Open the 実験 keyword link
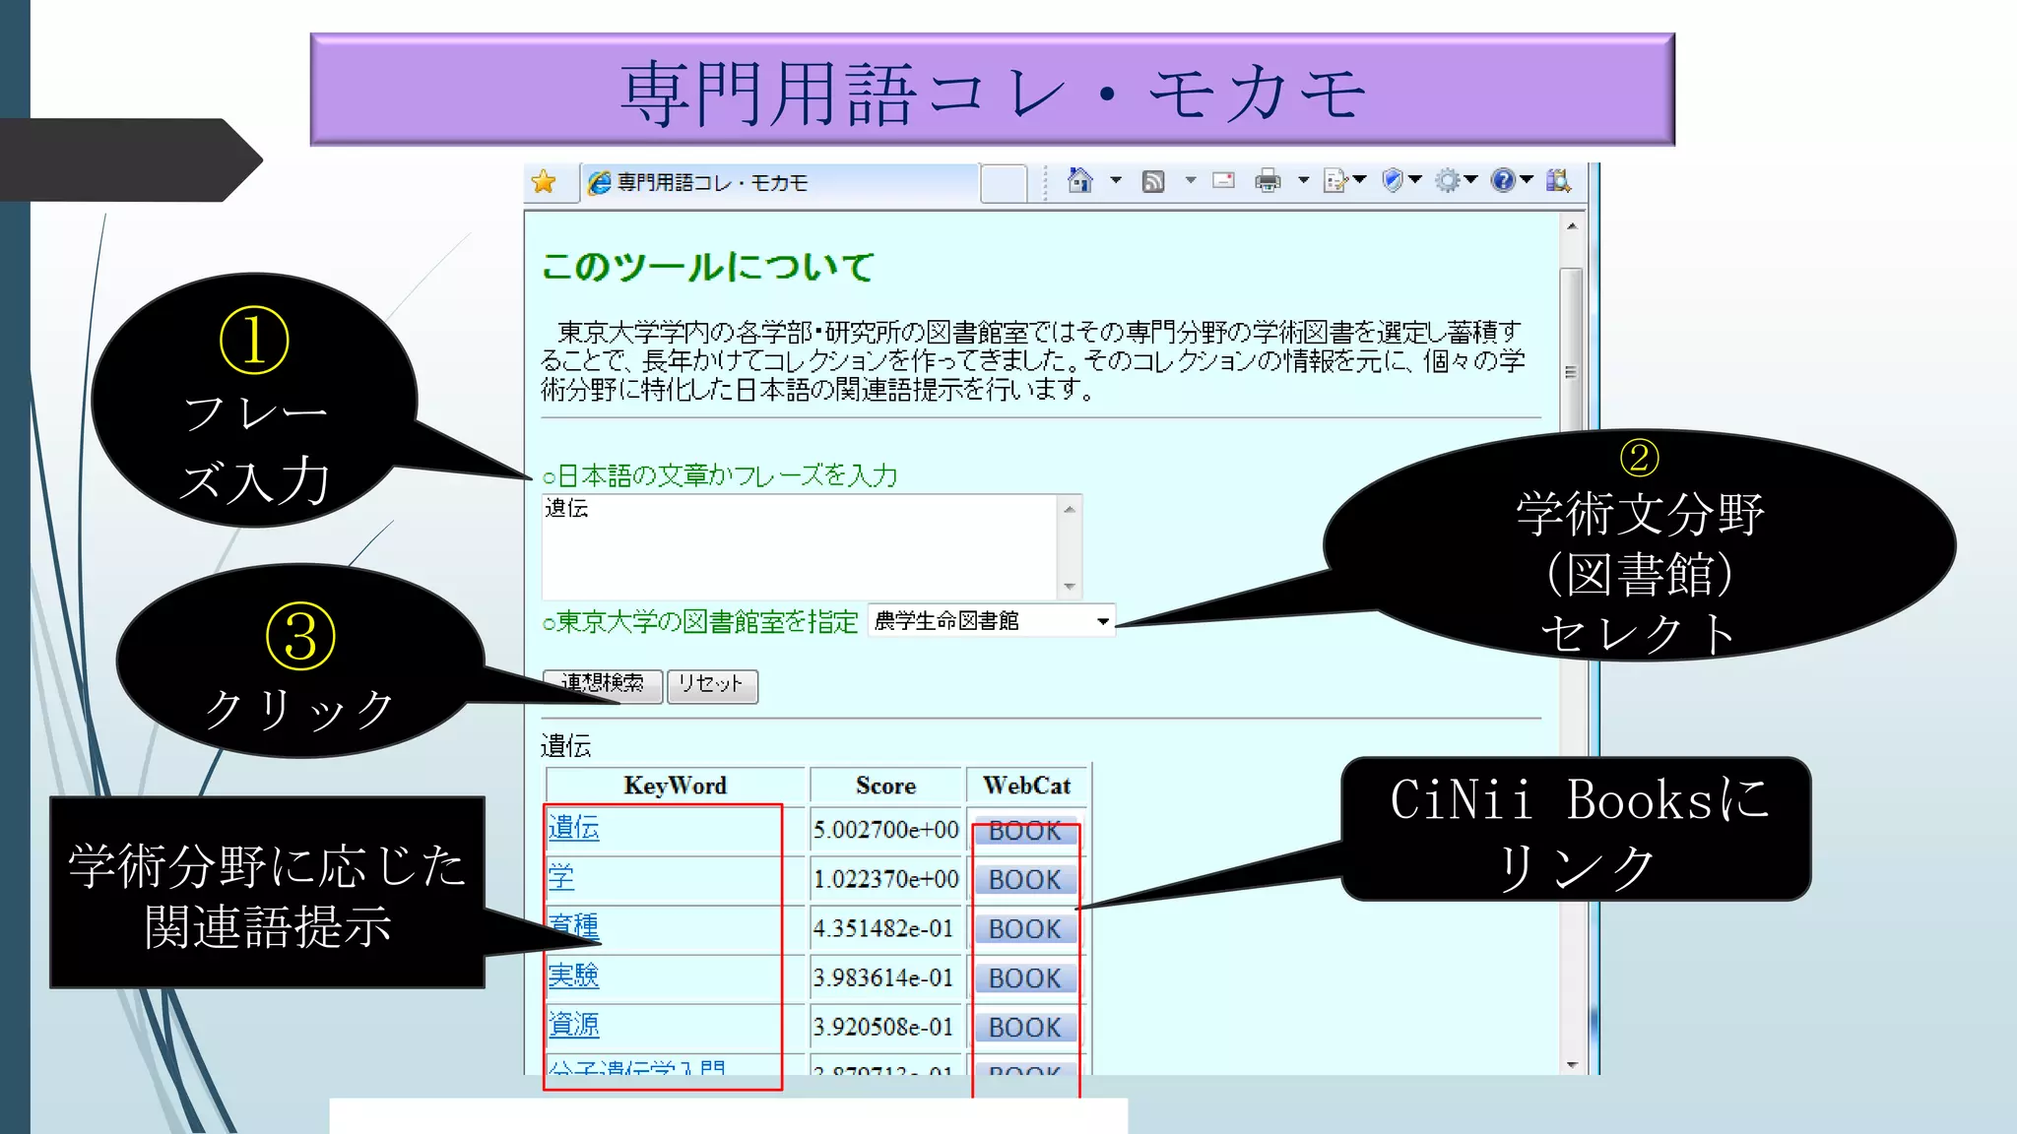The image size is (2017, 1134). tap(573, 976)
